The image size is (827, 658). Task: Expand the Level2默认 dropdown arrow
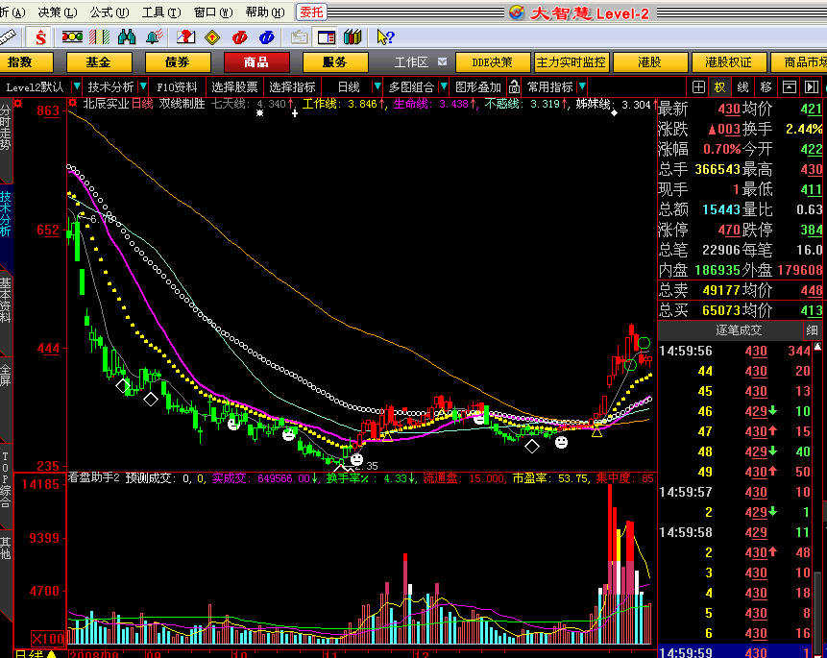(x=77, y=86)
